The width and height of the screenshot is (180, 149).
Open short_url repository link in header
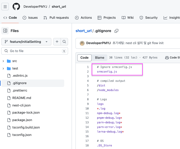click(59, 7)
